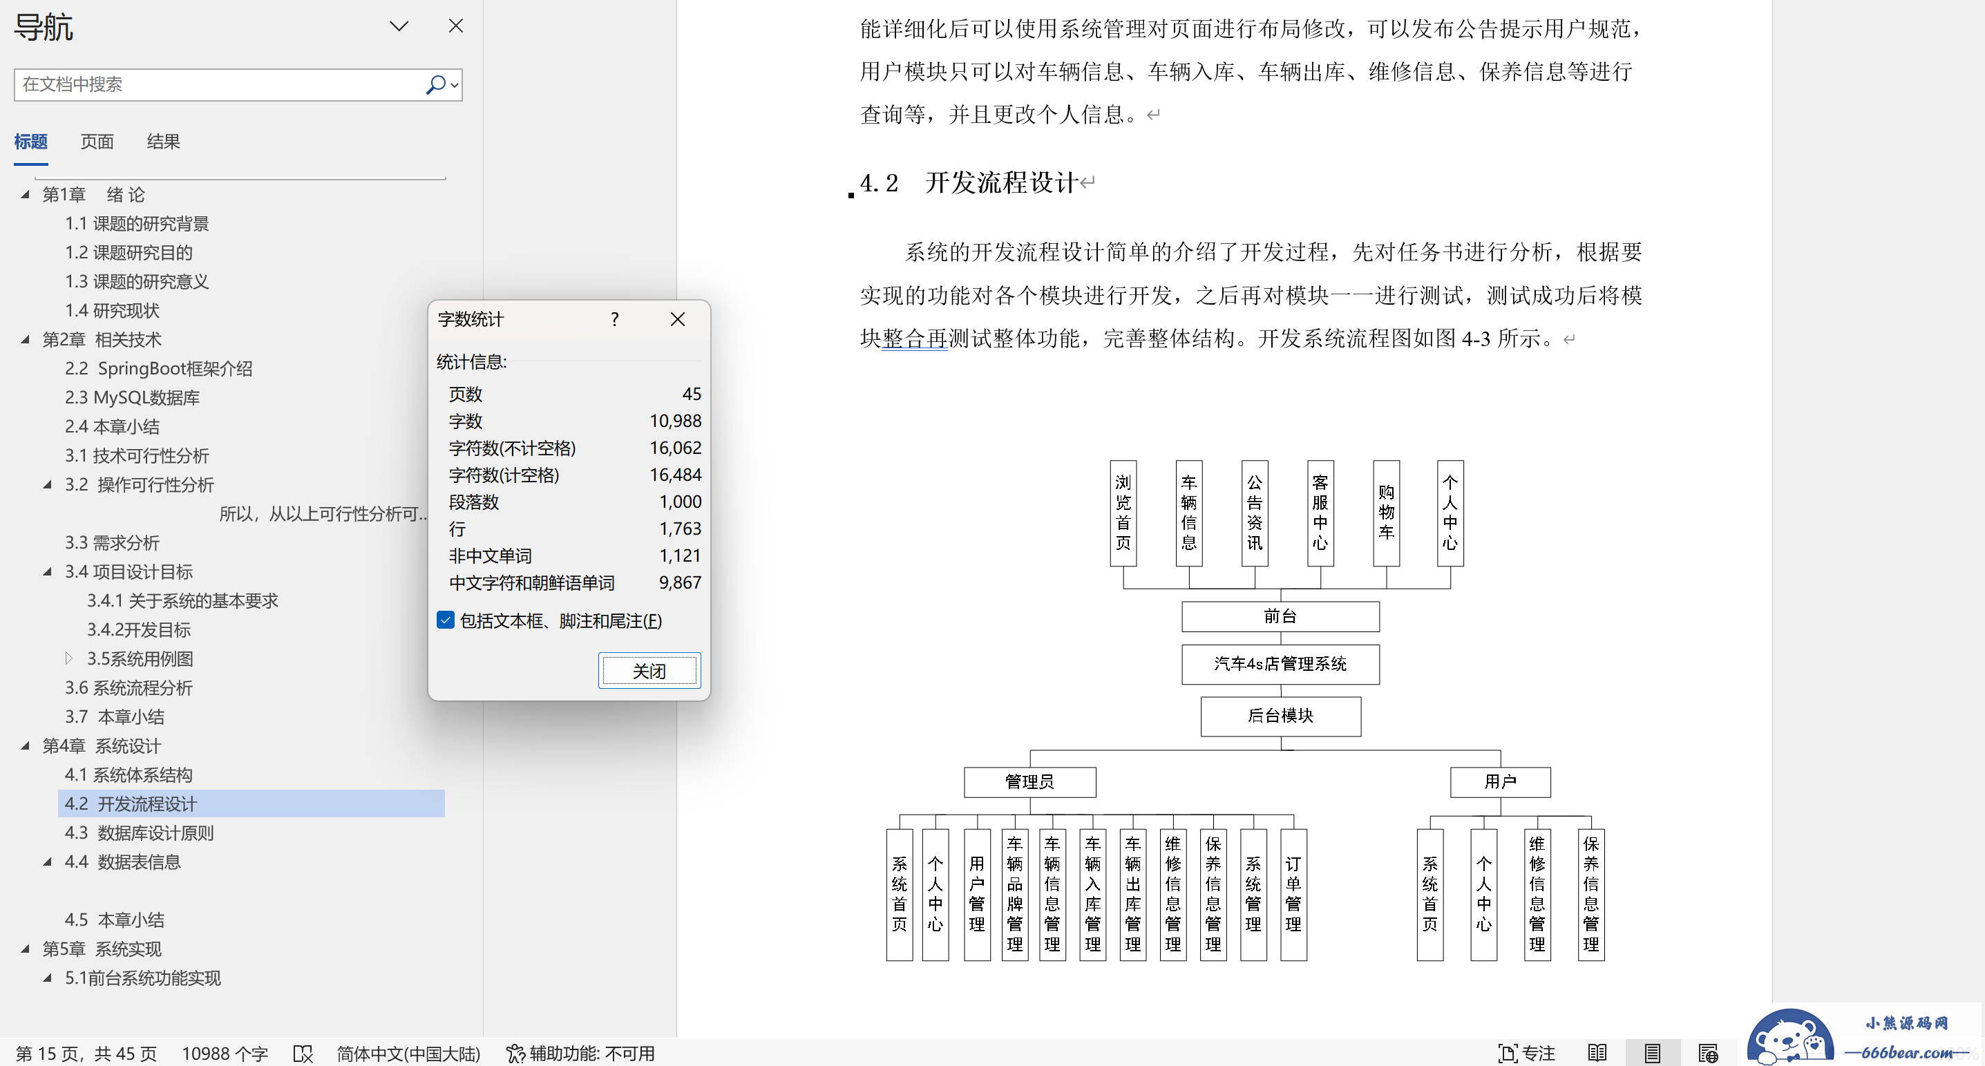Go to heading 4.1 系统体系结构

[128, 774]
